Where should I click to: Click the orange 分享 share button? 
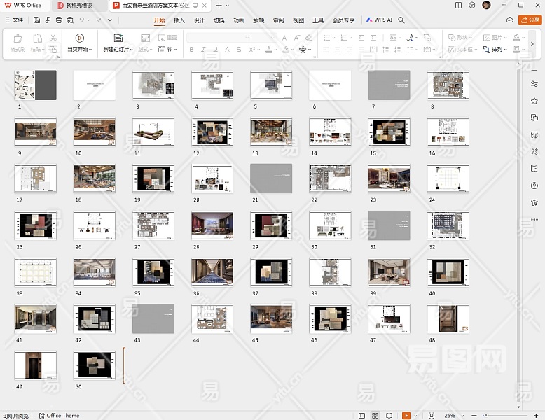530,20
